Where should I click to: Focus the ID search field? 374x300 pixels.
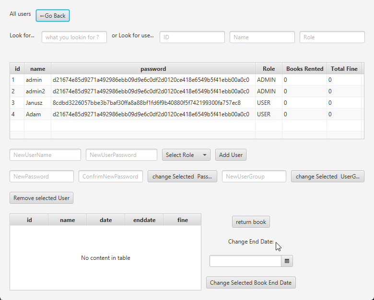click(x=192, y=37)
